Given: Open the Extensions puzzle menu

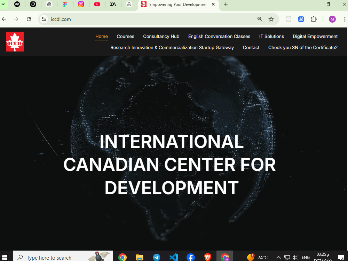Looking at the screenshot, I should click(314, 19).
